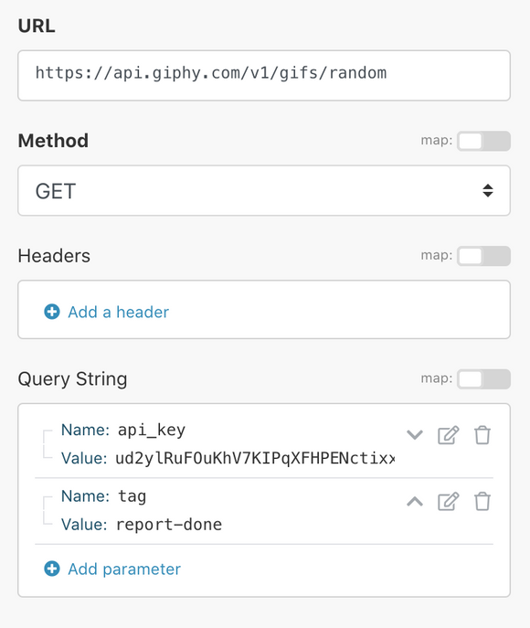Click the tag parameter name
The height and width of the screenshot is (628, 530).
pos(132,496)
